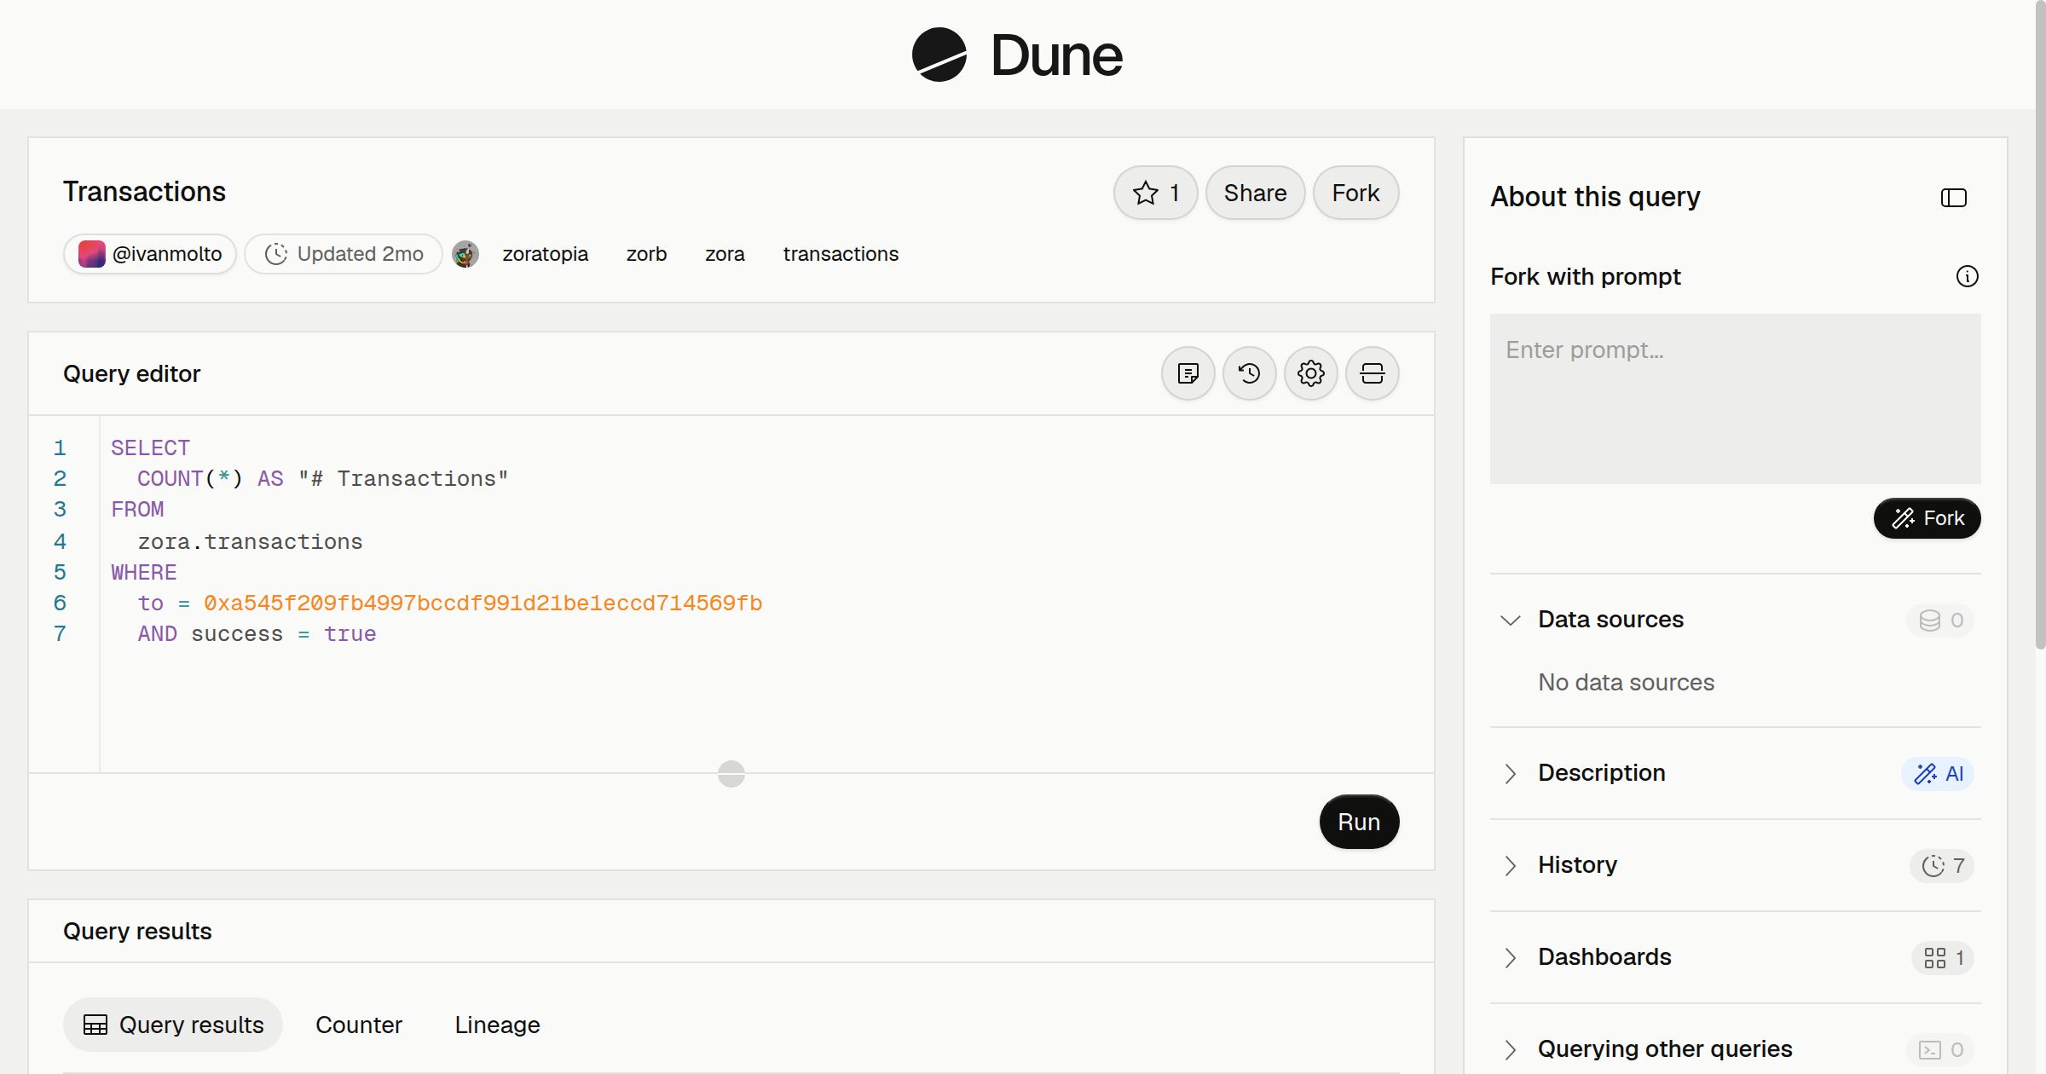Expand the Dashboards section
Screen dimensions: 2046x1074
[1510, 957]
